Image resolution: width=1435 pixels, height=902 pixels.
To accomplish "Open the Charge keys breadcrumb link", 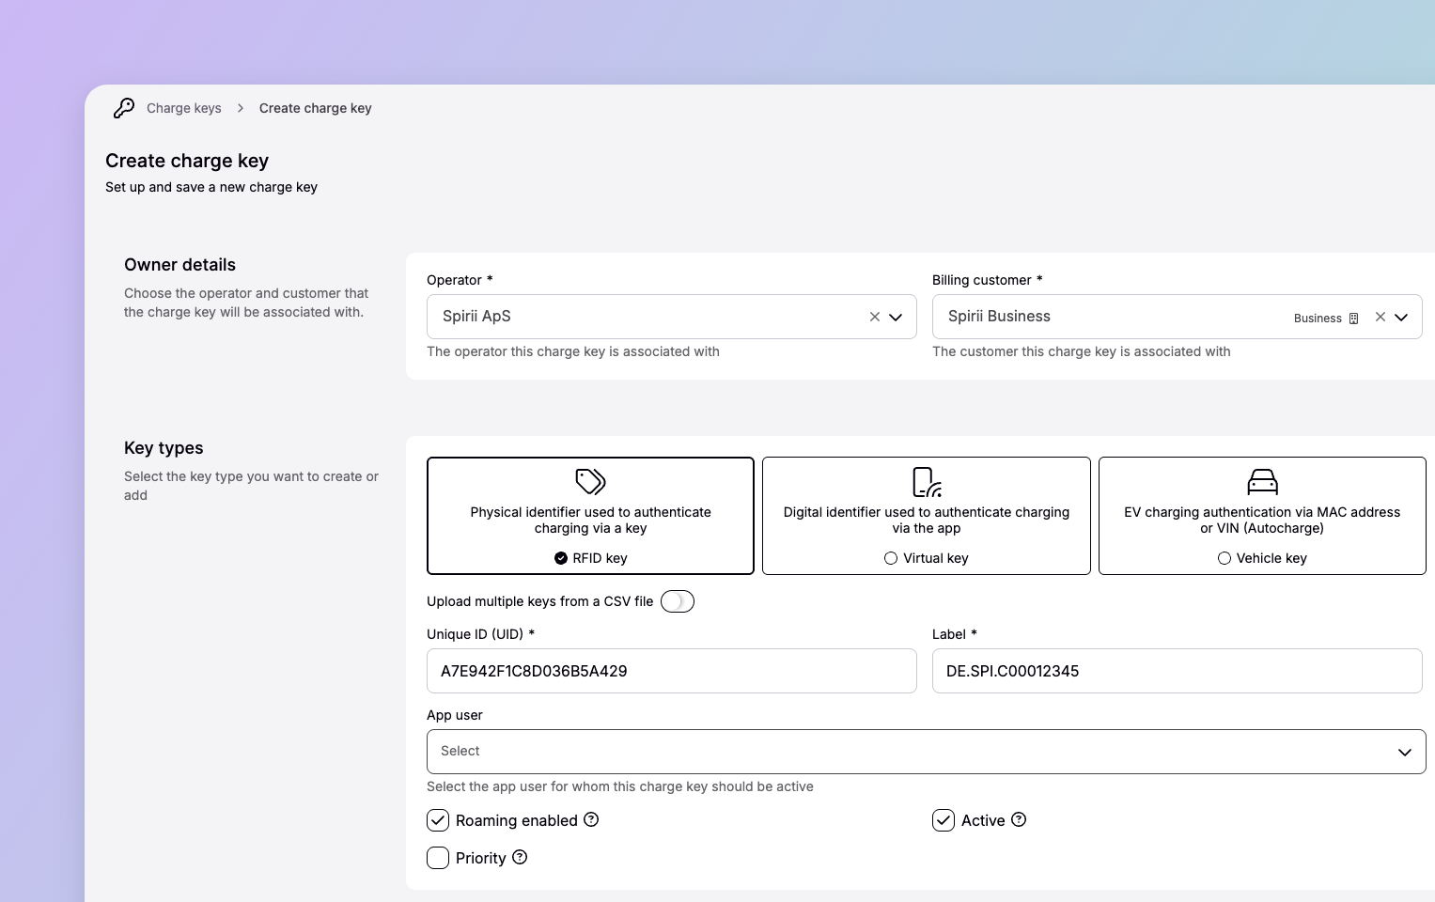I will pos(184,108).
